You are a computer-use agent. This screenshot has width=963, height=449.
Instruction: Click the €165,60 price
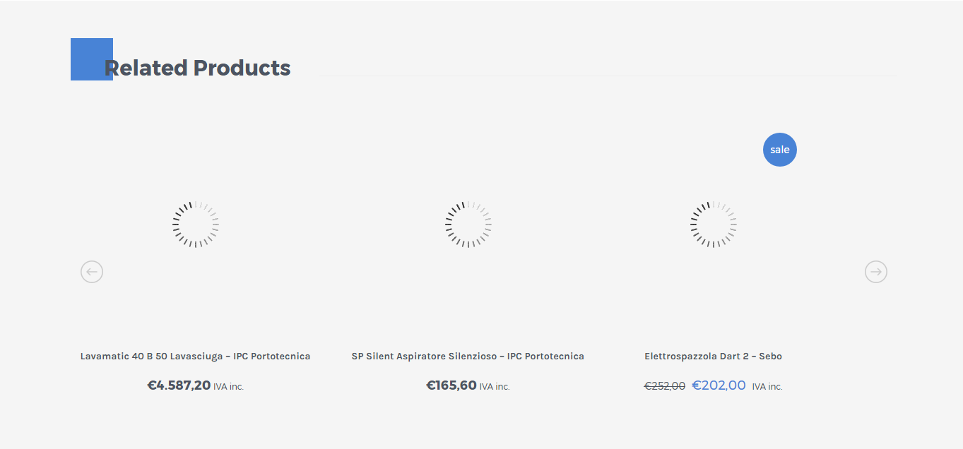click(451, 385)
